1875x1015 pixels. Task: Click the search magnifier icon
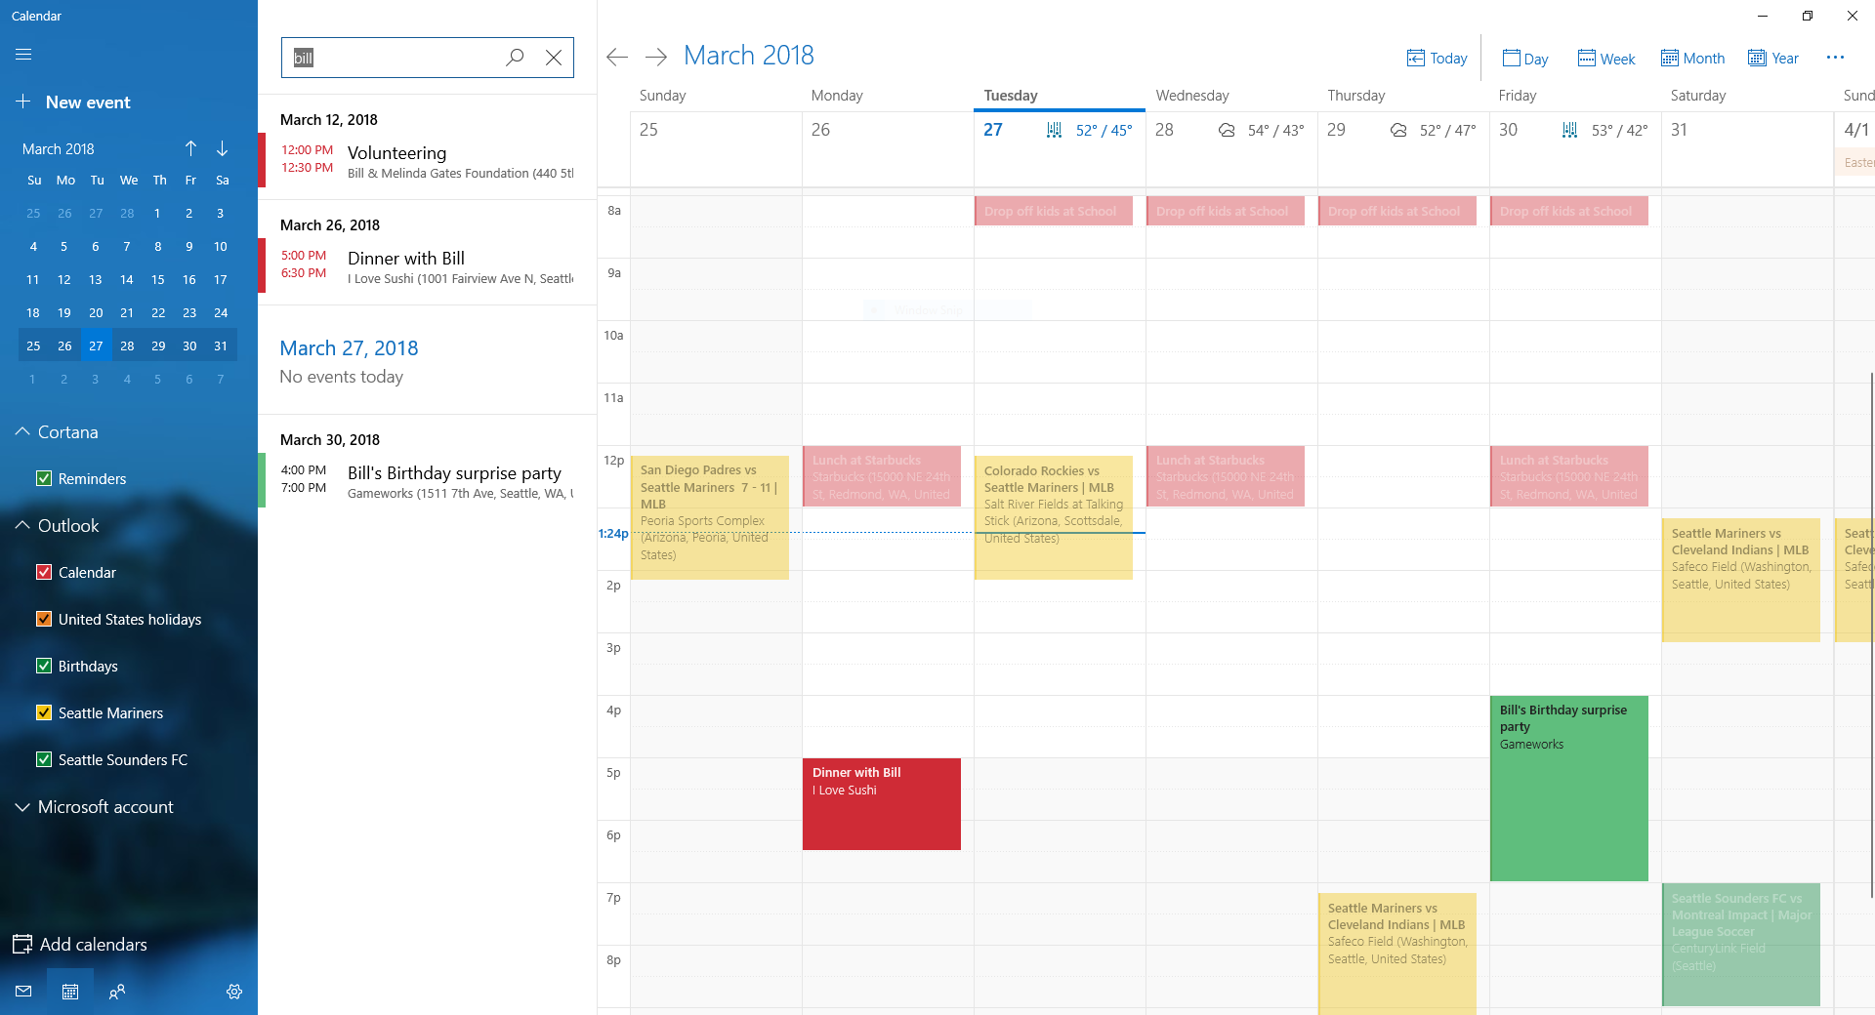click(x=515, y=58)
